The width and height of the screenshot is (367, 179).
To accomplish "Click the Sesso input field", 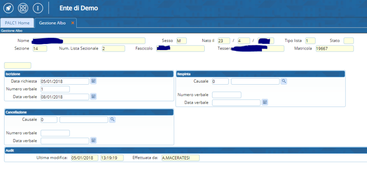I will tap(181, 41).
